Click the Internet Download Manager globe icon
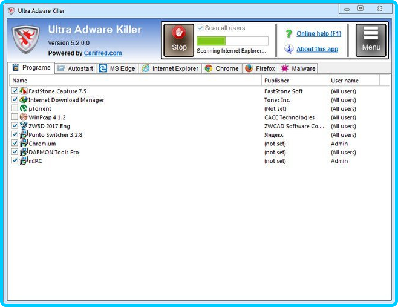 coord(24,99)
